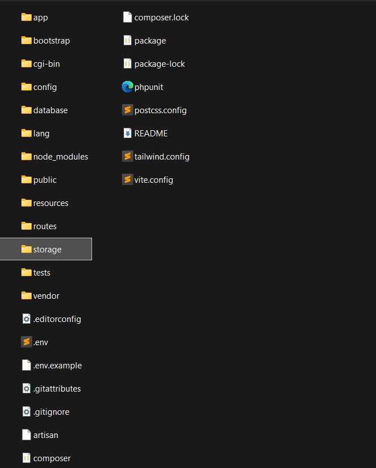Select the file name '.gitignore'
The height and width of the screenshot is (468, 376).
(51, 412)
